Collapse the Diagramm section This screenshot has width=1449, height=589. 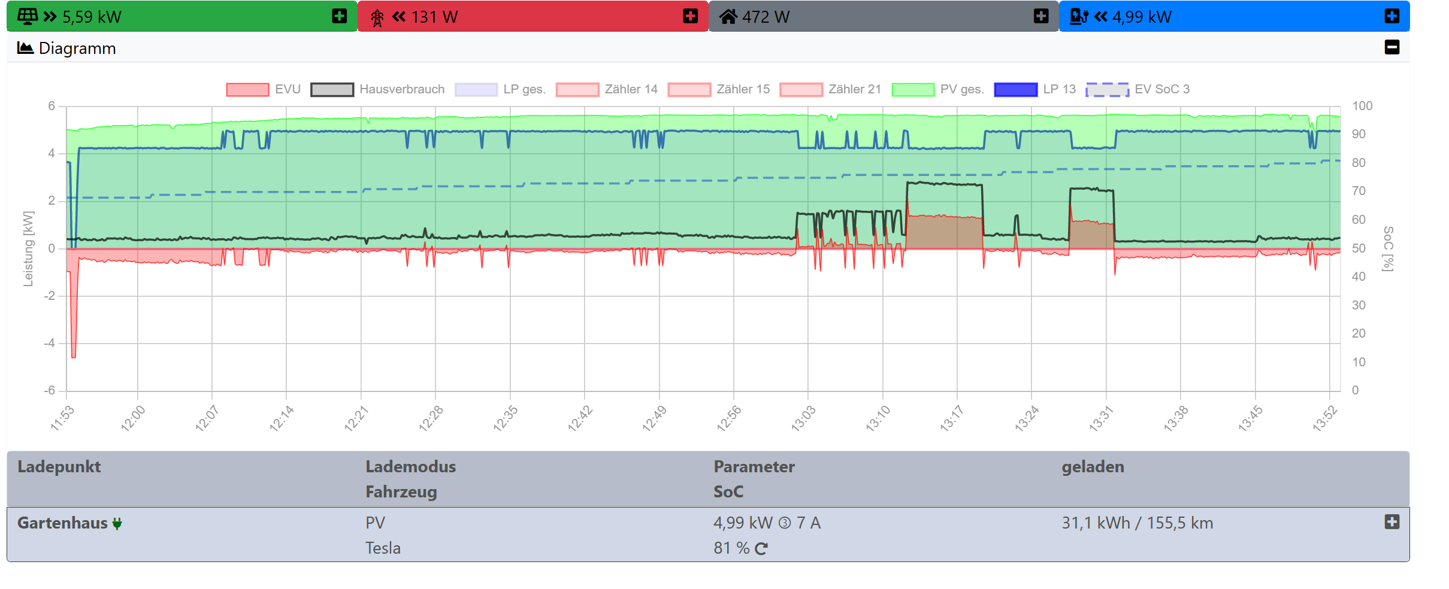click(1391, 47)
